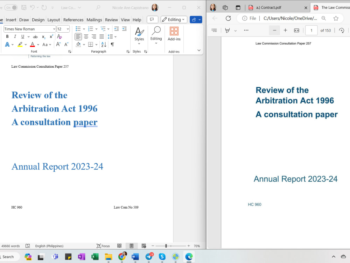Align text left
The width and height of the screenshot is (350, 263).
click(x=78, y=36)
